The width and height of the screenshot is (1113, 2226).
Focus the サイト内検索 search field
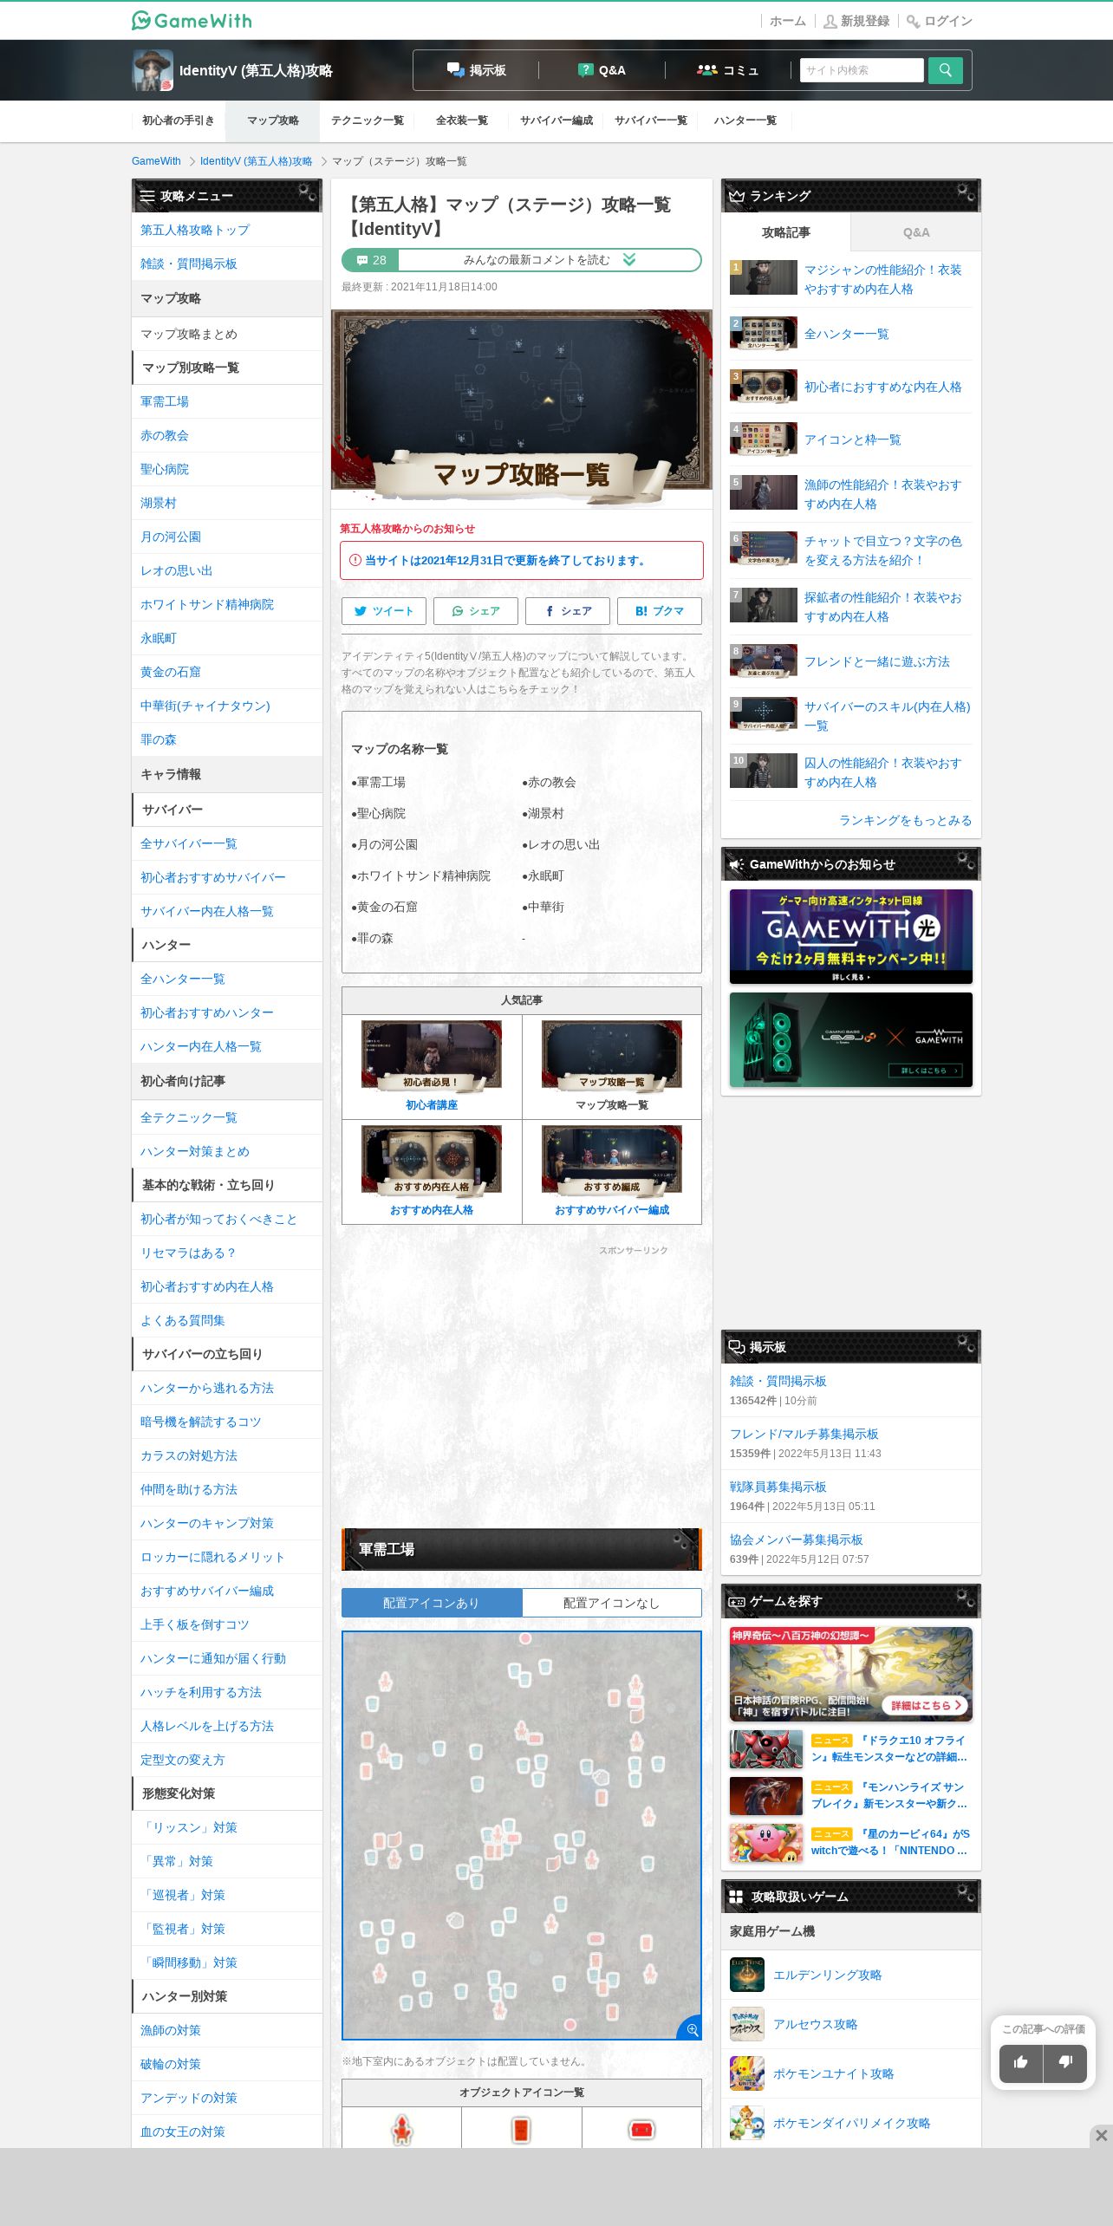coord(862,70)
